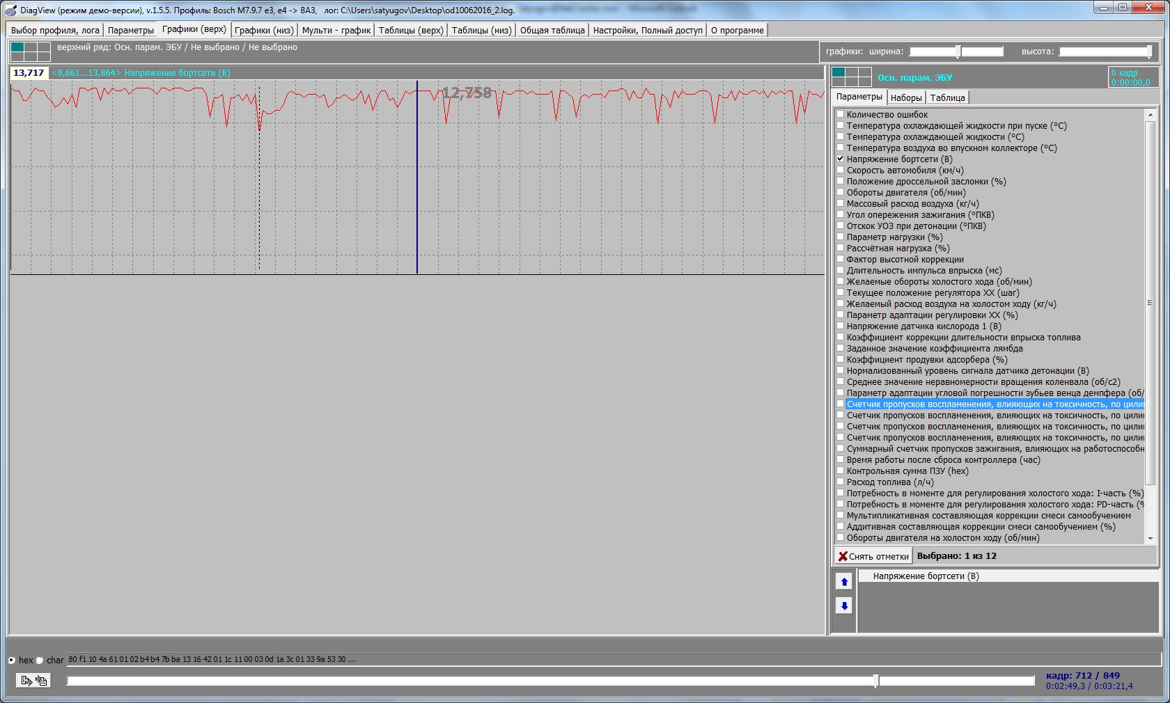The width and height of the screenshot is (1170, 703).
Task: Switch to Таблицы (низ) tab
Action: 481,30
